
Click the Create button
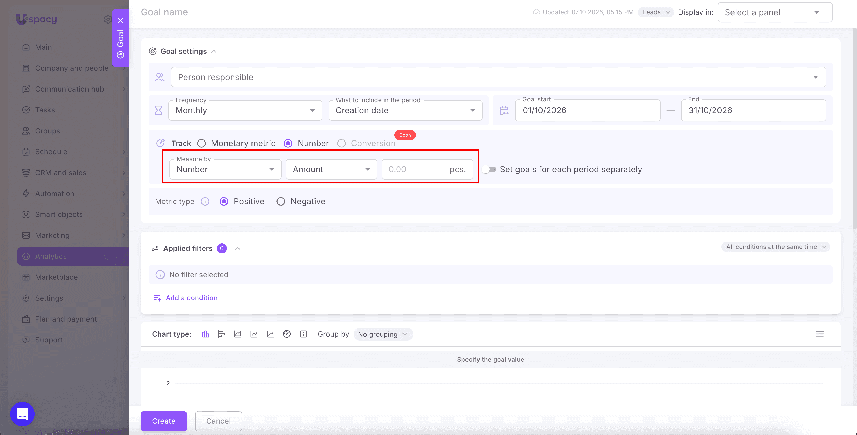(164, 421)
